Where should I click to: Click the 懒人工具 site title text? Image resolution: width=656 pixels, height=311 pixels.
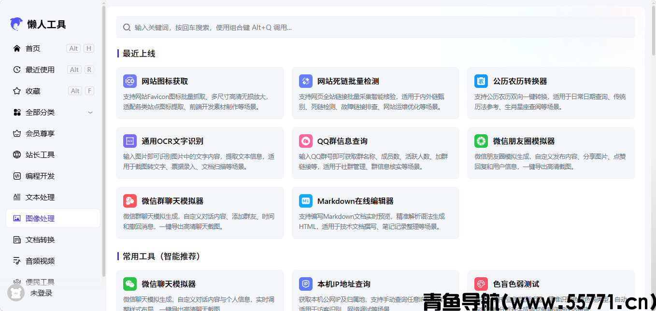pos(47,24)
